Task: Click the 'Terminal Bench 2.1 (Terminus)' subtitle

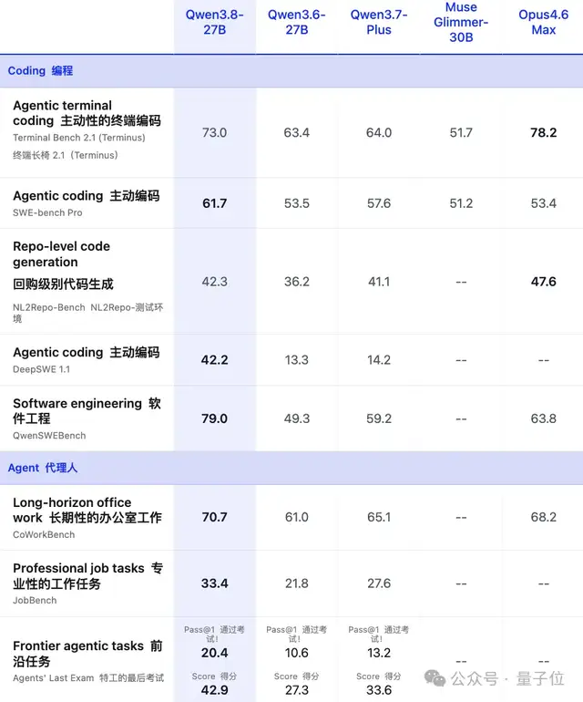Action: click(x=79, y=138)
